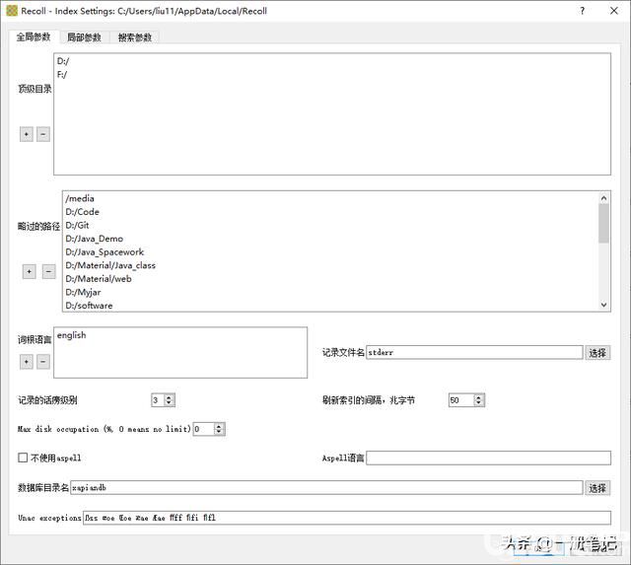
Task: Decrease 刷新索引的间隔 value
Action: (x=478, y=403)
